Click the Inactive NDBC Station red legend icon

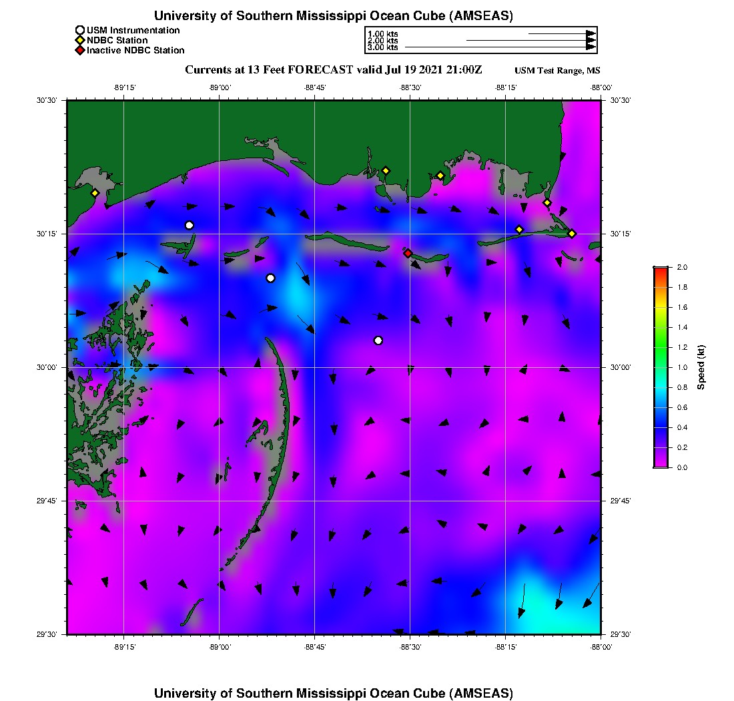click(80, 50)
